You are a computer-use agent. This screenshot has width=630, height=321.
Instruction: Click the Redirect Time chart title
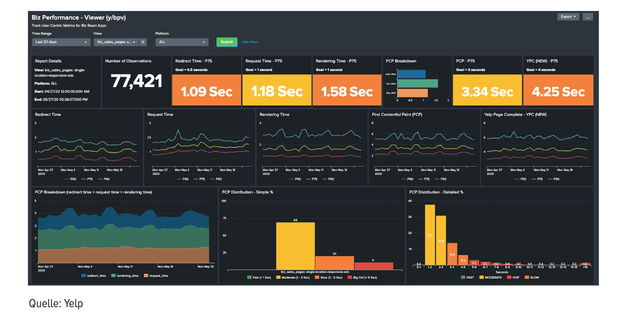click(x=48, y=115)
